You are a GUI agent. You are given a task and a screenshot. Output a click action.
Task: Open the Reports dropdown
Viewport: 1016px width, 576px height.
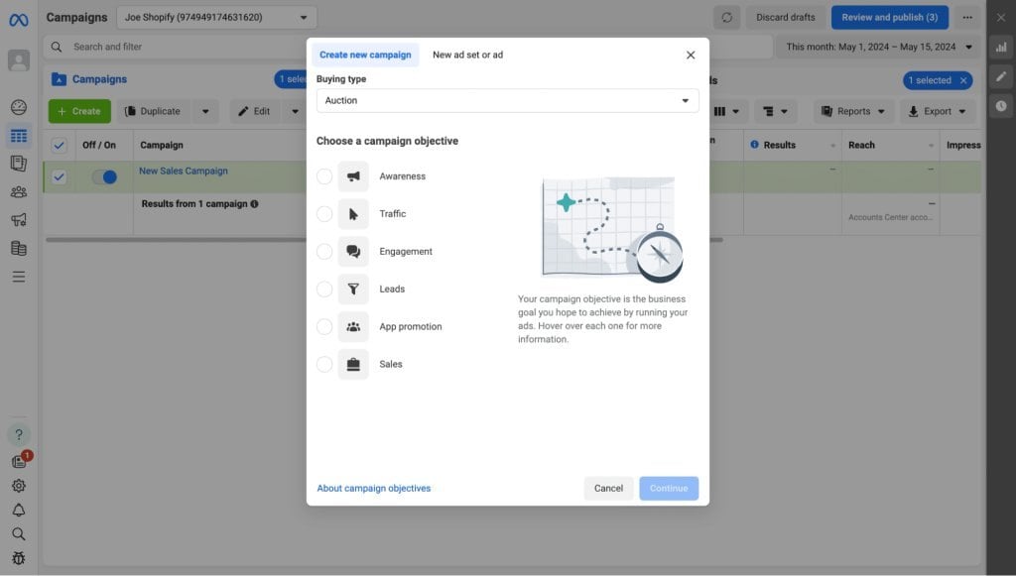pyautogui.click(x=853, y=111)
